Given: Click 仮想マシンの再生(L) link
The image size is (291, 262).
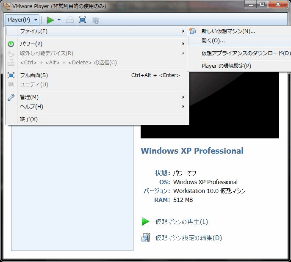Looking at the screenshot, I should pyautogui.click(x=181, y=221).
